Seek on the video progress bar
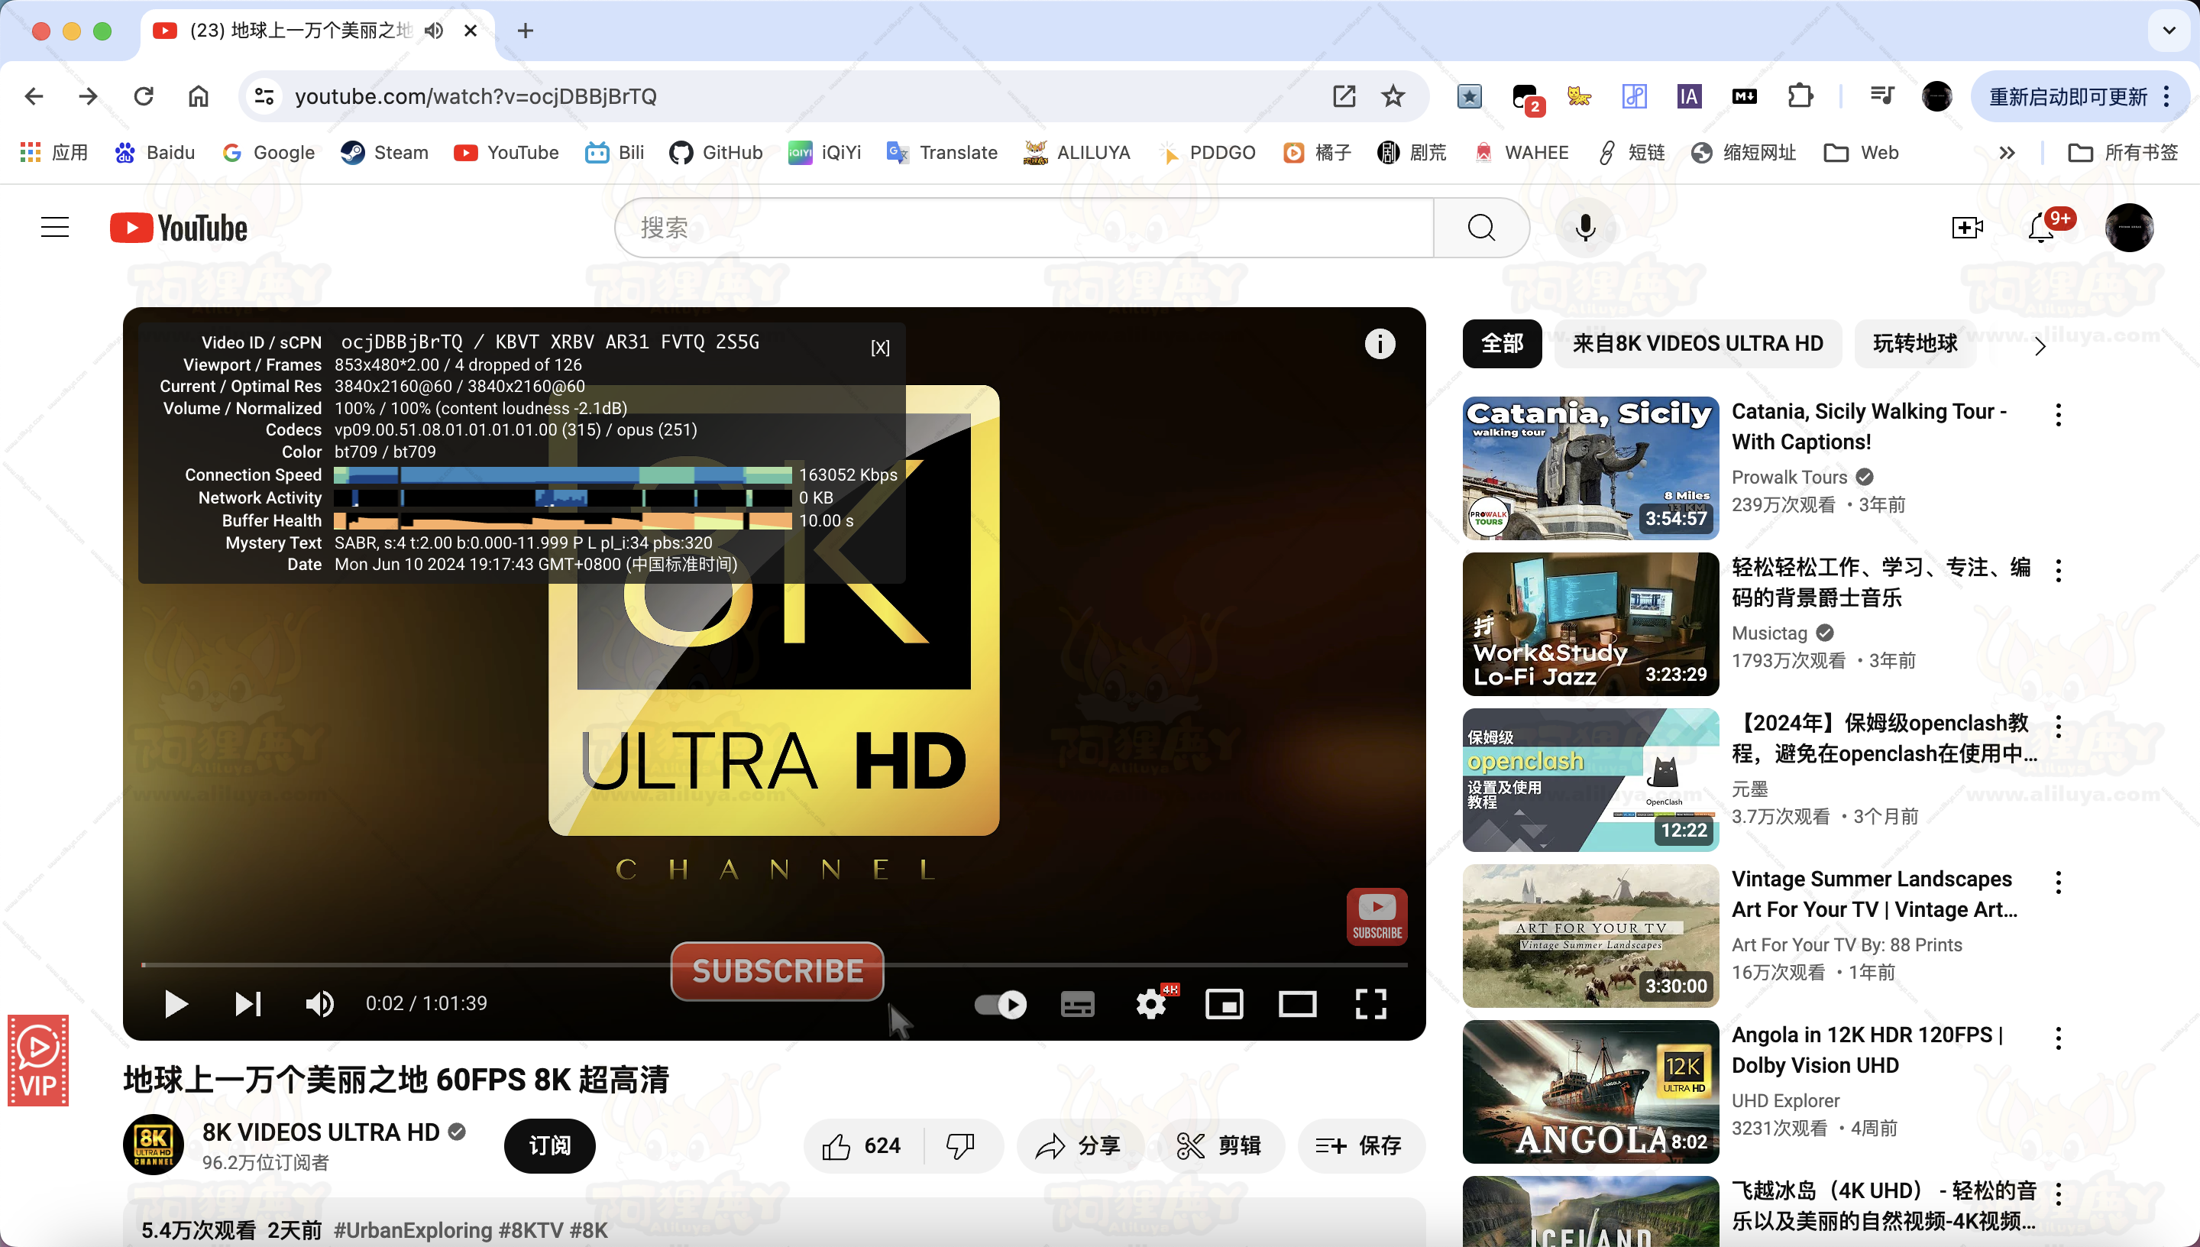Image resolution: width=2200 pixels, height=1247 pixels. [x=774, y=965]
